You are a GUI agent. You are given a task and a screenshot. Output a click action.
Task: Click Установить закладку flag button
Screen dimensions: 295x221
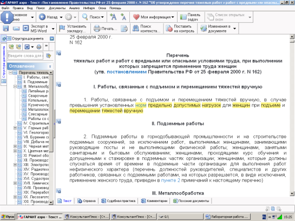(73, 28)
